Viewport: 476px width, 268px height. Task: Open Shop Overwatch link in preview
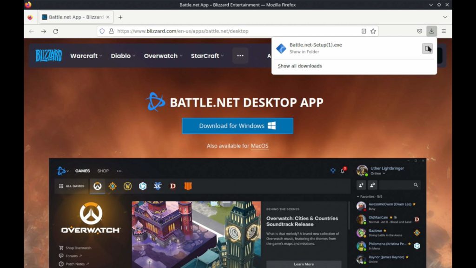click(x=75, y=248)
